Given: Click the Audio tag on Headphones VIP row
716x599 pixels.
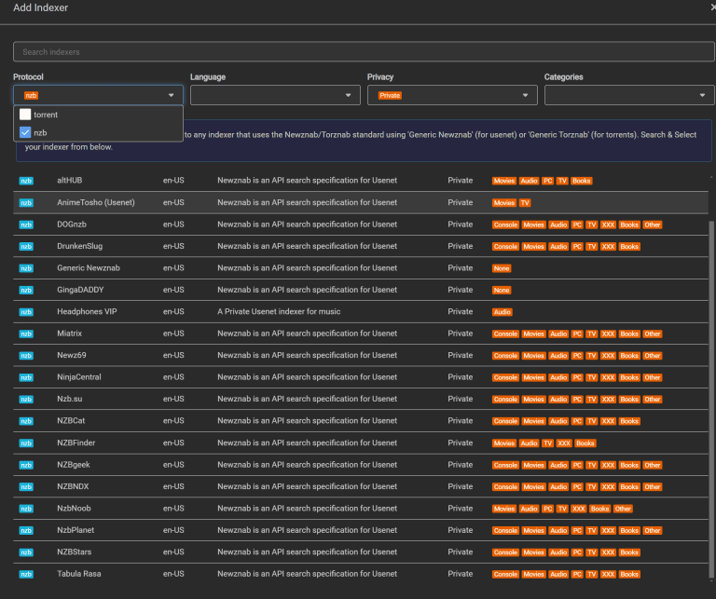Looking at the screenshot, I should pyautogui.click(x=503, y=312).
